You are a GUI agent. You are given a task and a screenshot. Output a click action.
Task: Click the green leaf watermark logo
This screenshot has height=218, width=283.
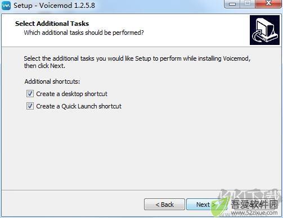click(219, 208)
